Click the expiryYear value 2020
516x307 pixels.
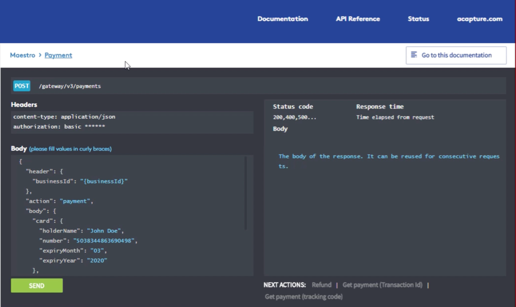point(97,260)
